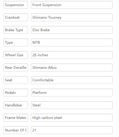Click the Handlebar name field

click(x=16, y=105)
